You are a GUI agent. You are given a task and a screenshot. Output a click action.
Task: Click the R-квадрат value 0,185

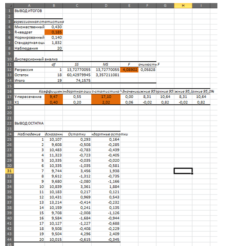tap(54, 32)
